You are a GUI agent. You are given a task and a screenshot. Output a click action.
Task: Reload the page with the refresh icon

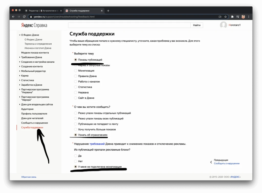coord(24,17)
